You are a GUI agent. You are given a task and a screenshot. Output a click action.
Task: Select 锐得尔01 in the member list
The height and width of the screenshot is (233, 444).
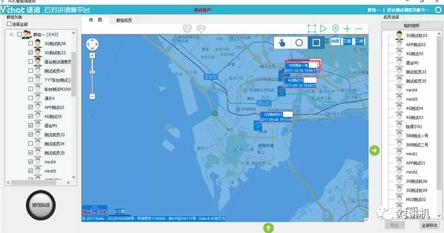tap(414, 127)
